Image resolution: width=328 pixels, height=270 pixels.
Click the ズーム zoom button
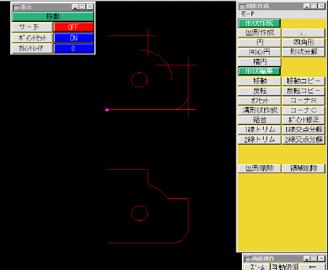coord(257,267)
